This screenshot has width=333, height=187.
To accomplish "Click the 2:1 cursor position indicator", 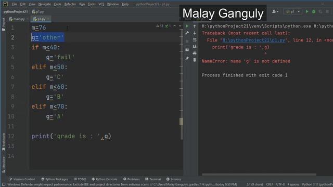I will coord(254,184).
